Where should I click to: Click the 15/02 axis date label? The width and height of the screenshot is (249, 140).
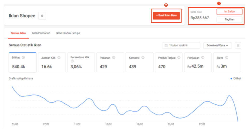pos(108,124)
